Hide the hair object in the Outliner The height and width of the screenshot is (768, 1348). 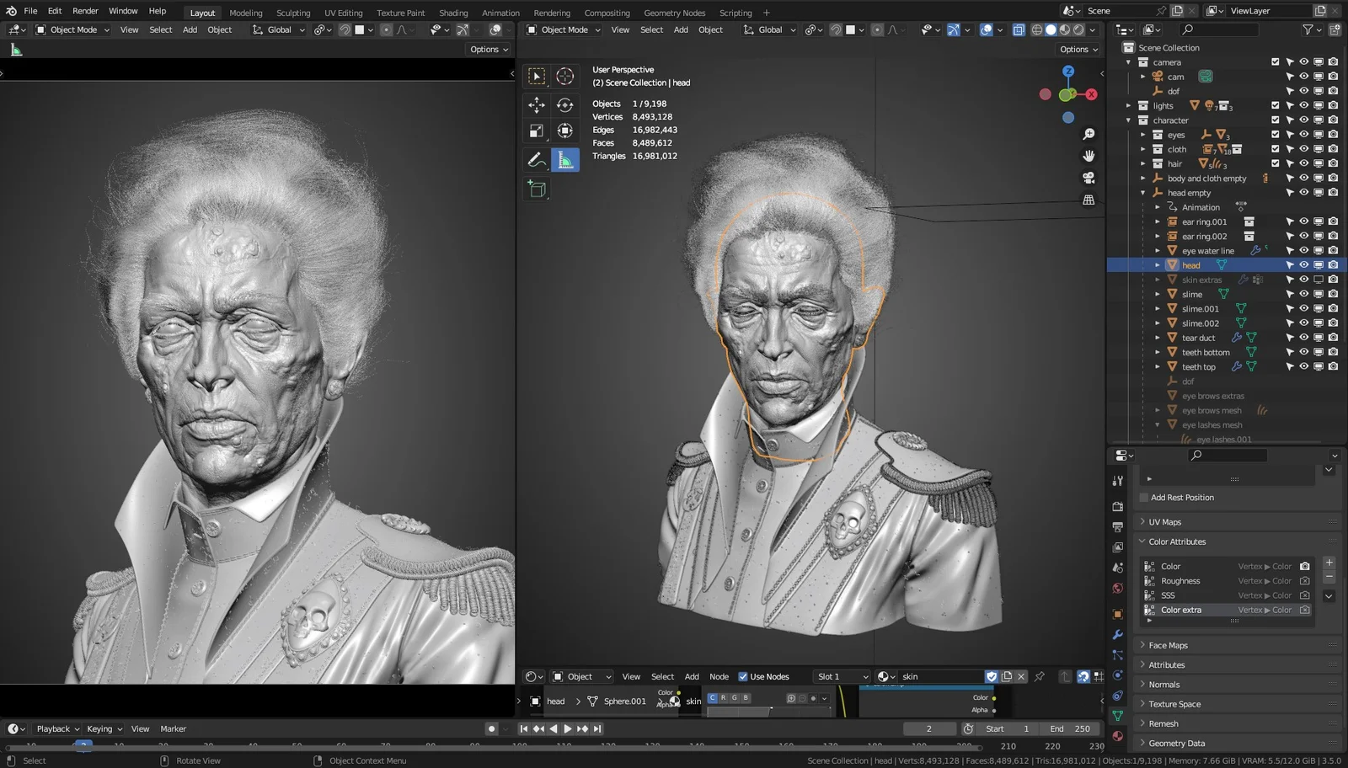pos(1303,163)
